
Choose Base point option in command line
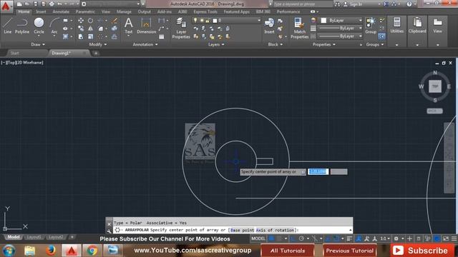242,230
